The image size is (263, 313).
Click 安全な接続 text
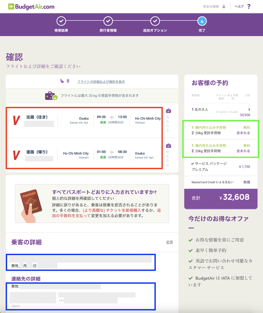point(211,7)
